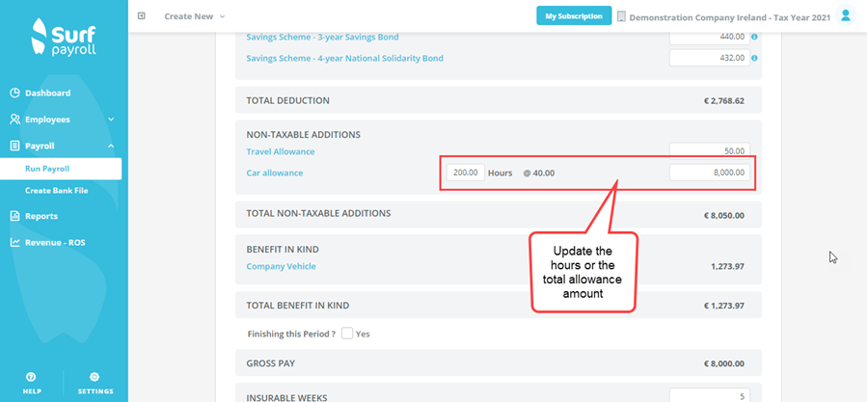Open the user profile avatar icon

tap(845, 15)
